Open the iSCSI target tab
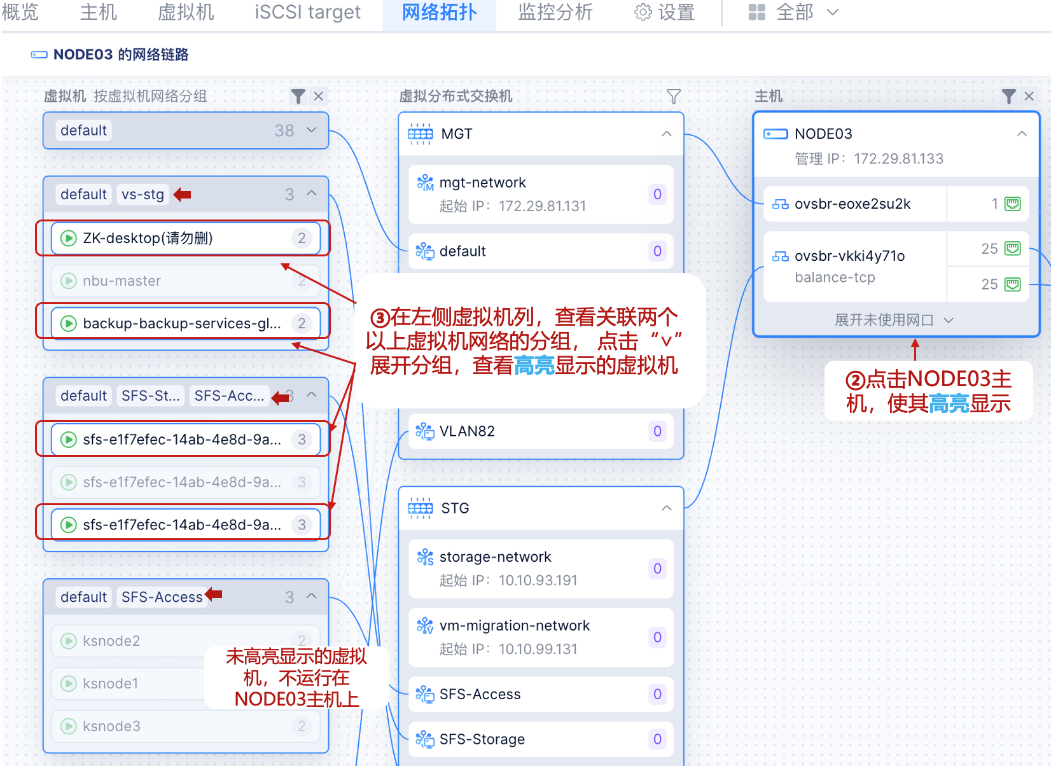 click(x=307, y=12)
